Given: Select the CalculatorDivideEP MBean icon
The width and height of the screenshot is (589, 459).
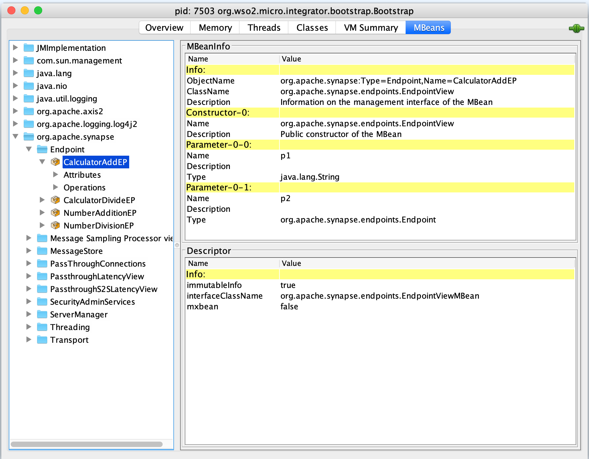Looking at the screenshot, I should 55,200.
